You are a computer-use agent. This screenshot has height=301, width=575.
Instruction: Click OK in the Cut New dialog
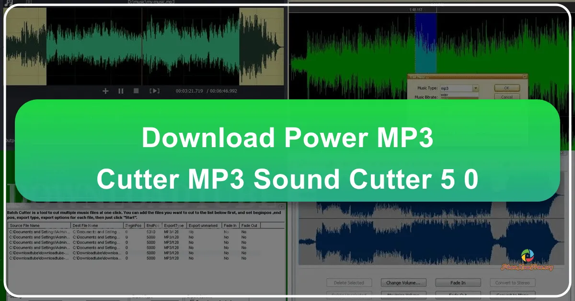tap(506, 88)
